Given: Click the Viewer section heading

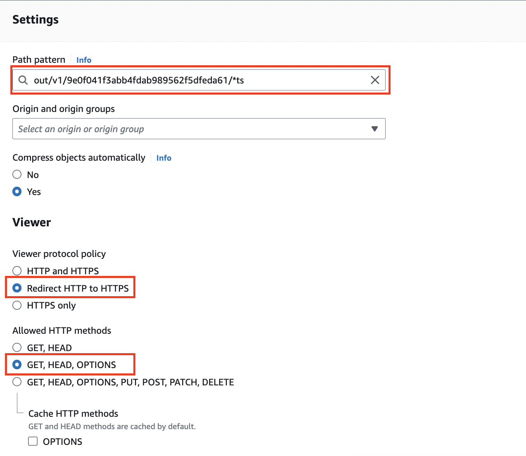Looking at the screenshot, I should tap(32, 222).
